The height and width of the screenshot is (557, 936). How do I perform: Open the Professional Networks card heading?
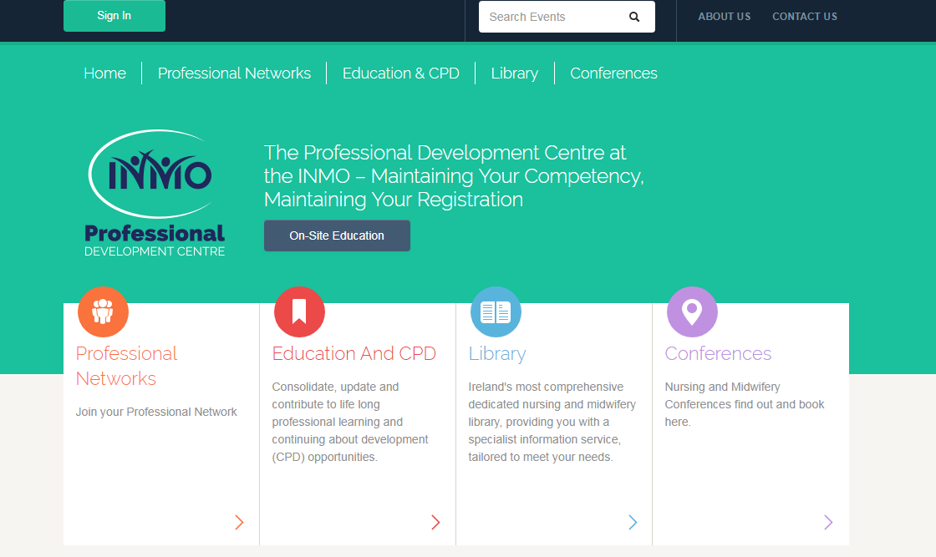click(x=126, y=366)
